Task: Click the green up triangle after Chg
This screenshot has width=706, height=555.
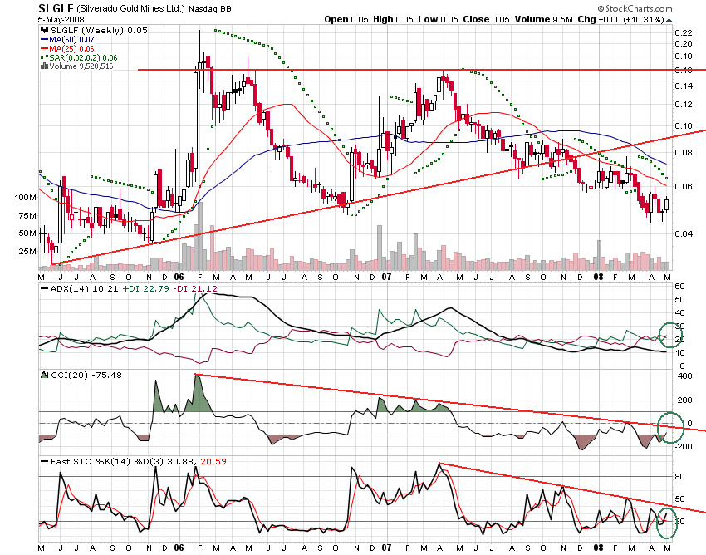Action: pyautogui.click(x=669, y=20)
